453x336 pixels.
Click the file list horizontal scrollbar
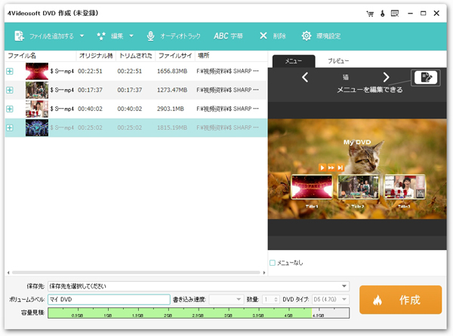(x=136, y=273)
